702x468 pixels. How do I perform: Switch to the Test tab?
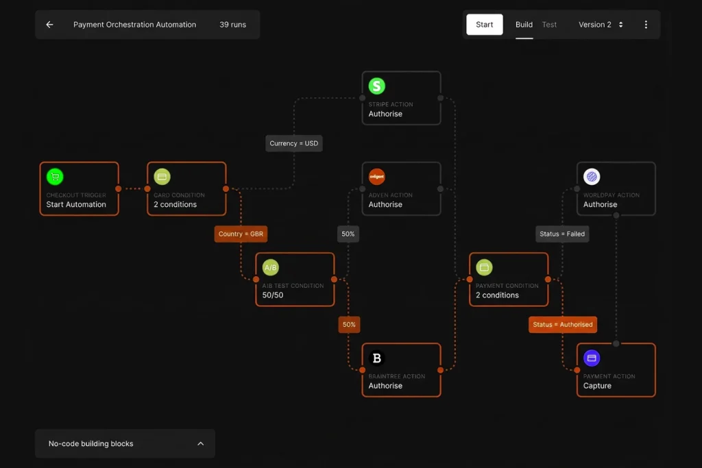pos(549,25)
